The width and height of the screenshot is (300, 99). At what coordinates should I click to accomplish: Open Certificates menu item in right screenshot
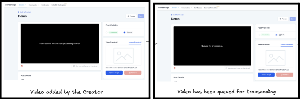198,8
